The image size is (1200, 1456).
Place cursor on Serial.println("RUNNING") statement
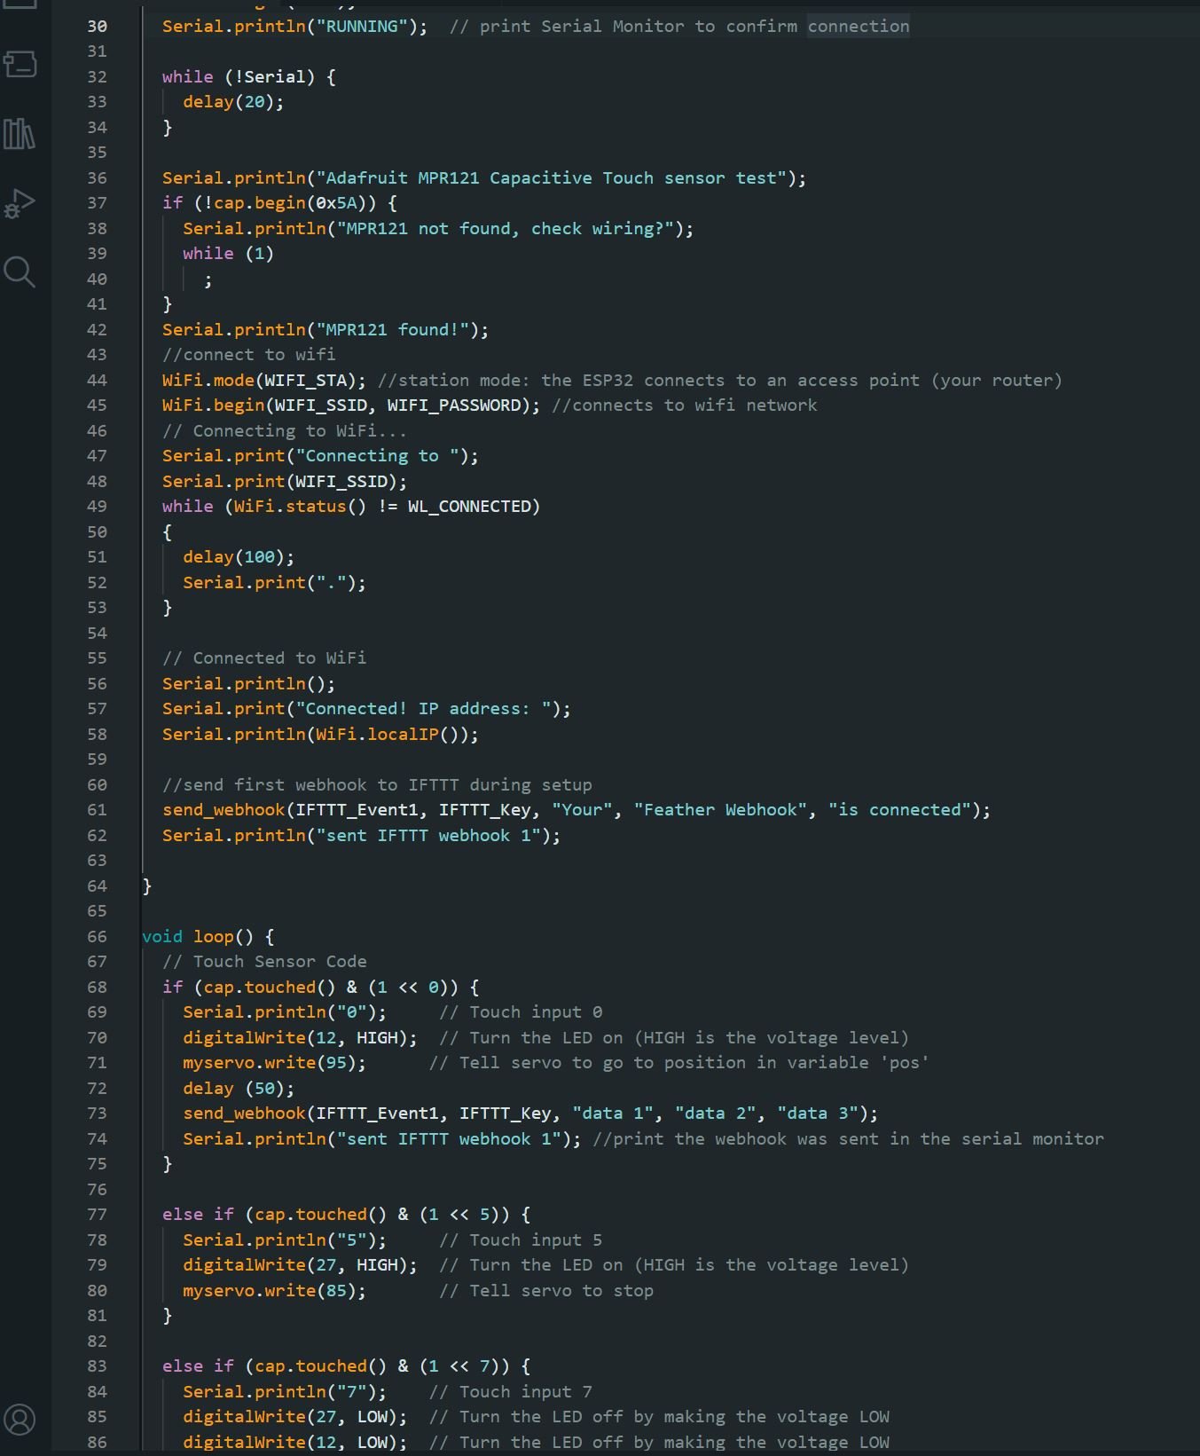pos(294,27)
